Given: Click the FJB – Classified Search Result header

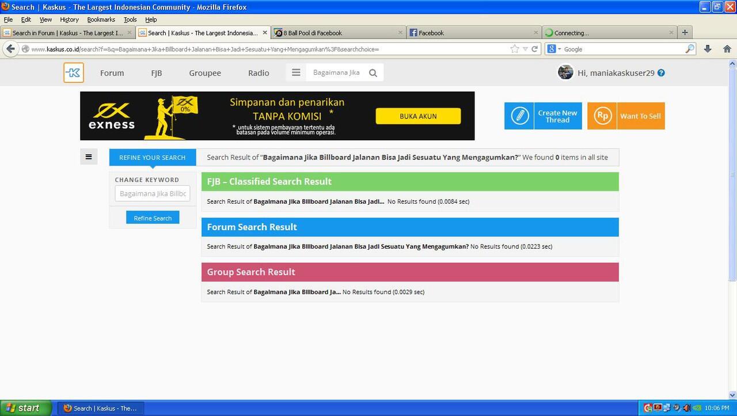Looking at the screenshot, I should click(x=410, y=181).
